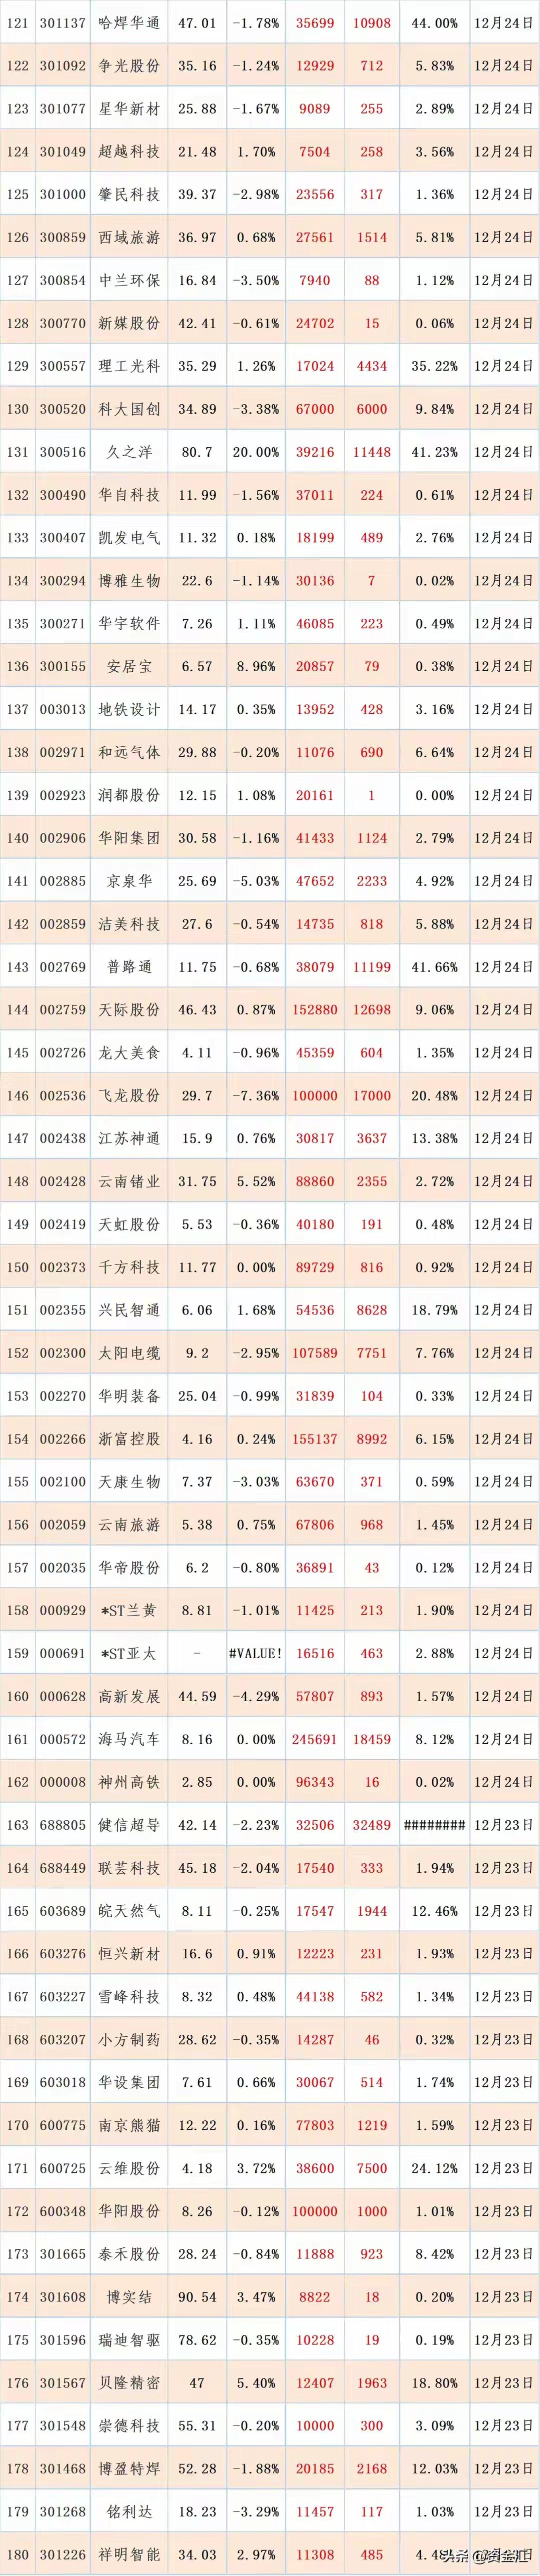
Task: Select the 20.00% change value for 久之洋
Action: [x=256, y=452]
